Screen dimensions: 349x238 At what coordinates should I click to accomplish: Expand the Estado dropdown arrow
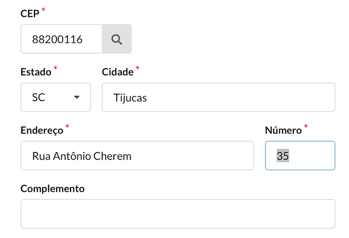(77, 97)
